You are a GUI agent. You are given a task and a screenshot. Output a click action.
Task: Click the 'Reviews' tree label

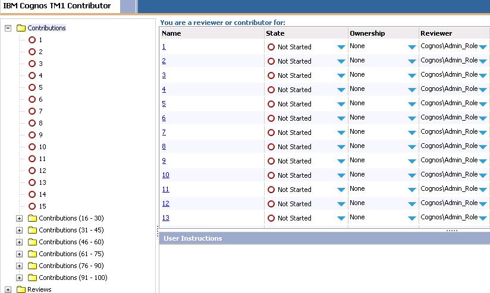tap(39, 289)
